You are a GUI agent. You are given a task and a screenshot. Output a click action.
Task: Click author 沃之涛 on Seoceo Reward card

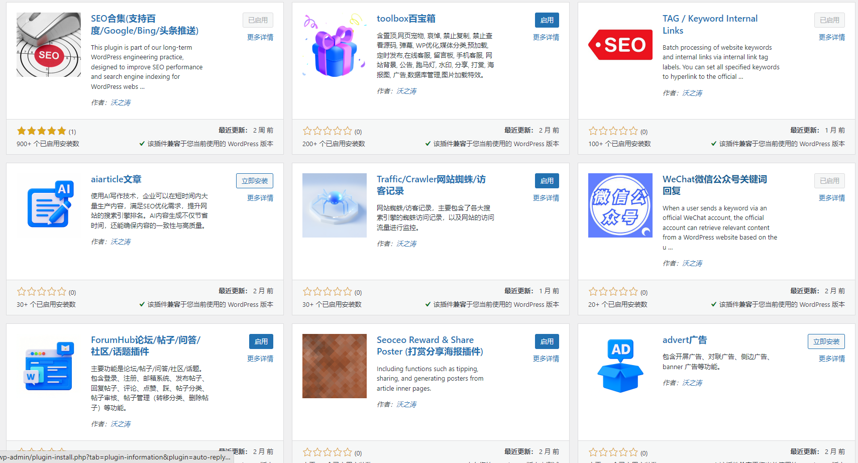(406, 404)
